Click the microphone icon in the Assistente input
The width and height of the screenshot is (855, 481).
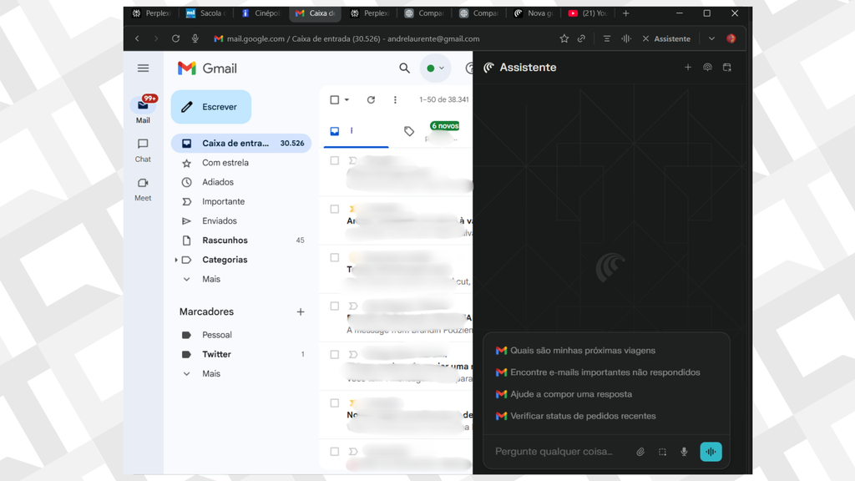(684, 452)
